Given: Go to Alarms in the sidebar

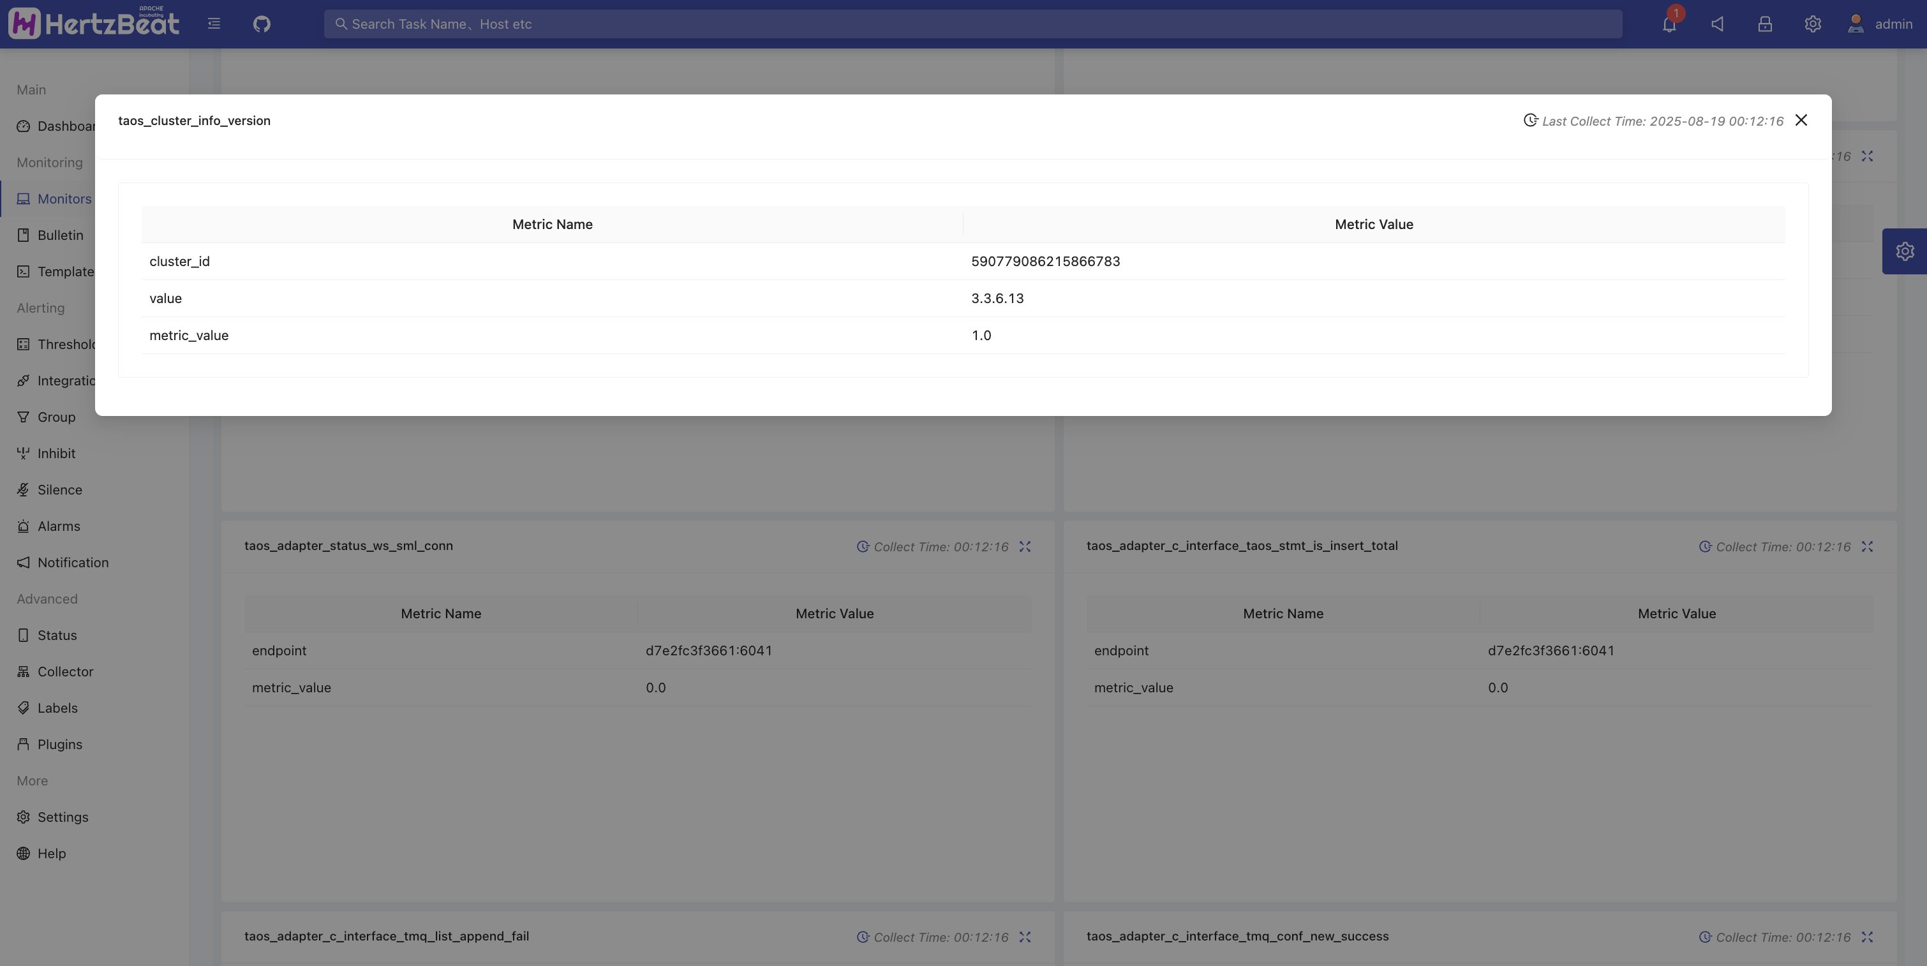Looking at the screenshot, I should tap(58, 526).
